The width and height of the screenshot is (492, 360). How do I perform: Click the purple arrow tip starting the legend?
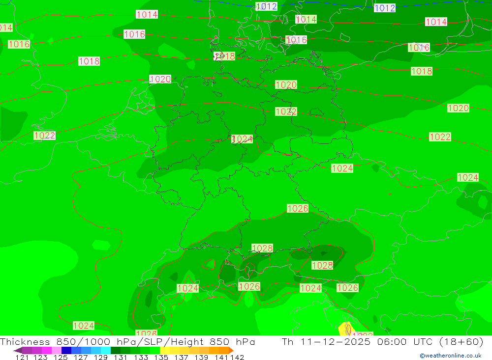coord(18,350)
